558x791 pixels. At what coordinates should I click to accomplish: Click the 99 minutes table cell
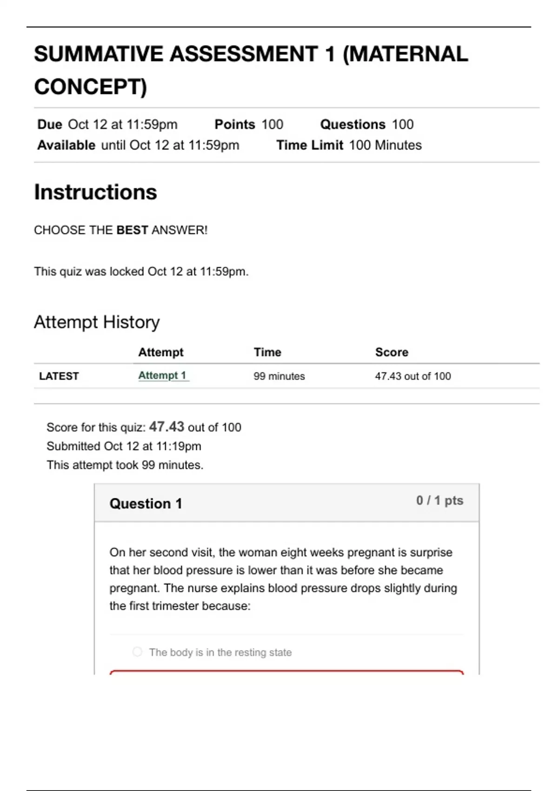point(279,376)
